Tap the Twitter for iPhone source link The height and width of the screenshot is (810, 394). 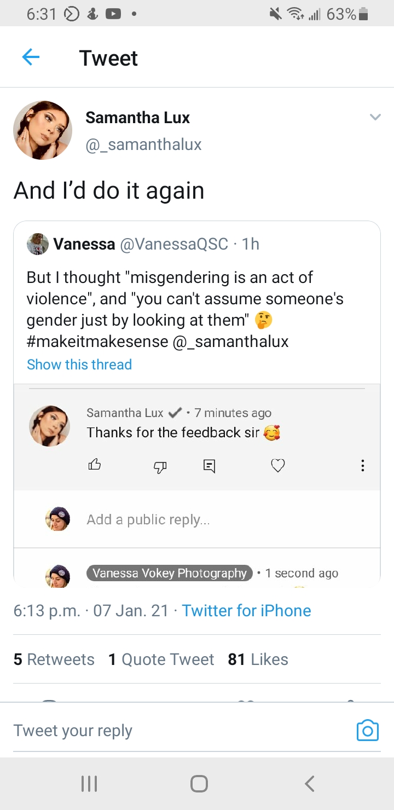tap(246, 611)
